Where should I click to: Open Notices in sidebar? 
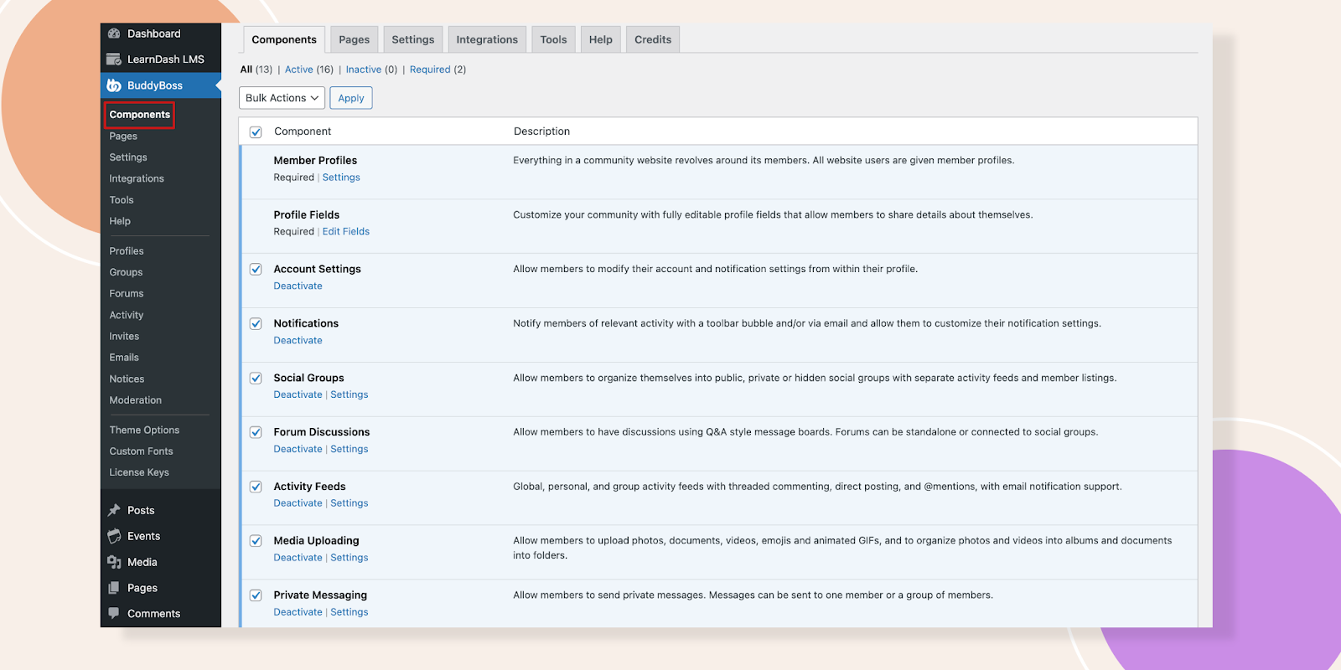pyautogui.click(x=127, y=379)
